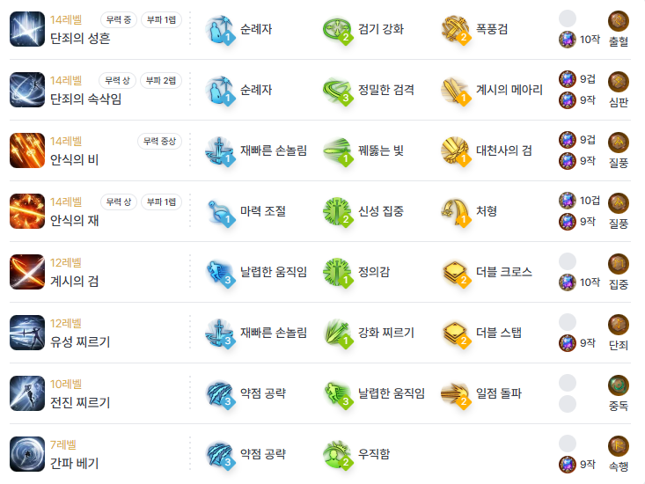Click the 출혈 rune icon

point(619,21)
